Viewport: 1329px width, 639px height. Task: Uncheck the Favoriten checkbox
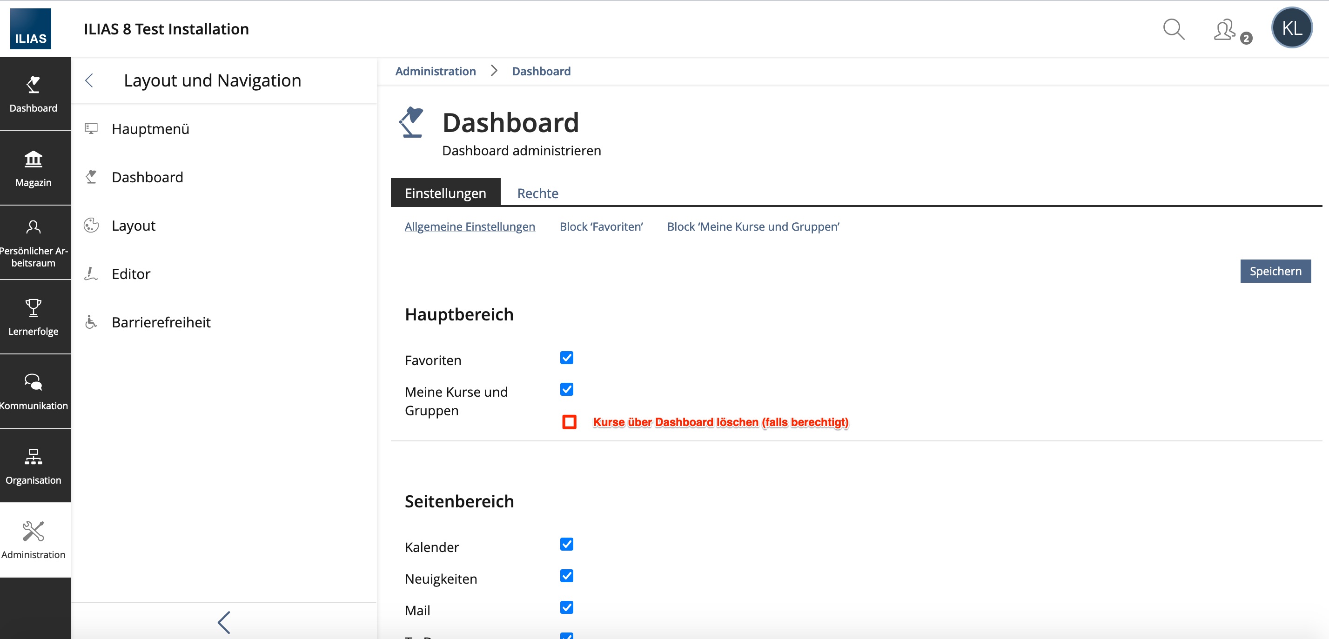[x=566, y=358]
